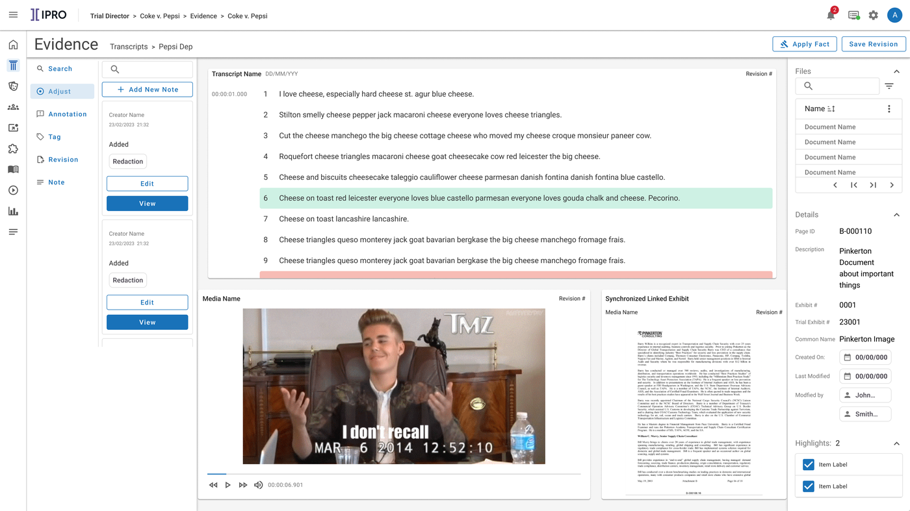Image resolution: width=910 pixels, height=511 pixels.
Task: Collapse the Details panel
Action: coord(896,215)
